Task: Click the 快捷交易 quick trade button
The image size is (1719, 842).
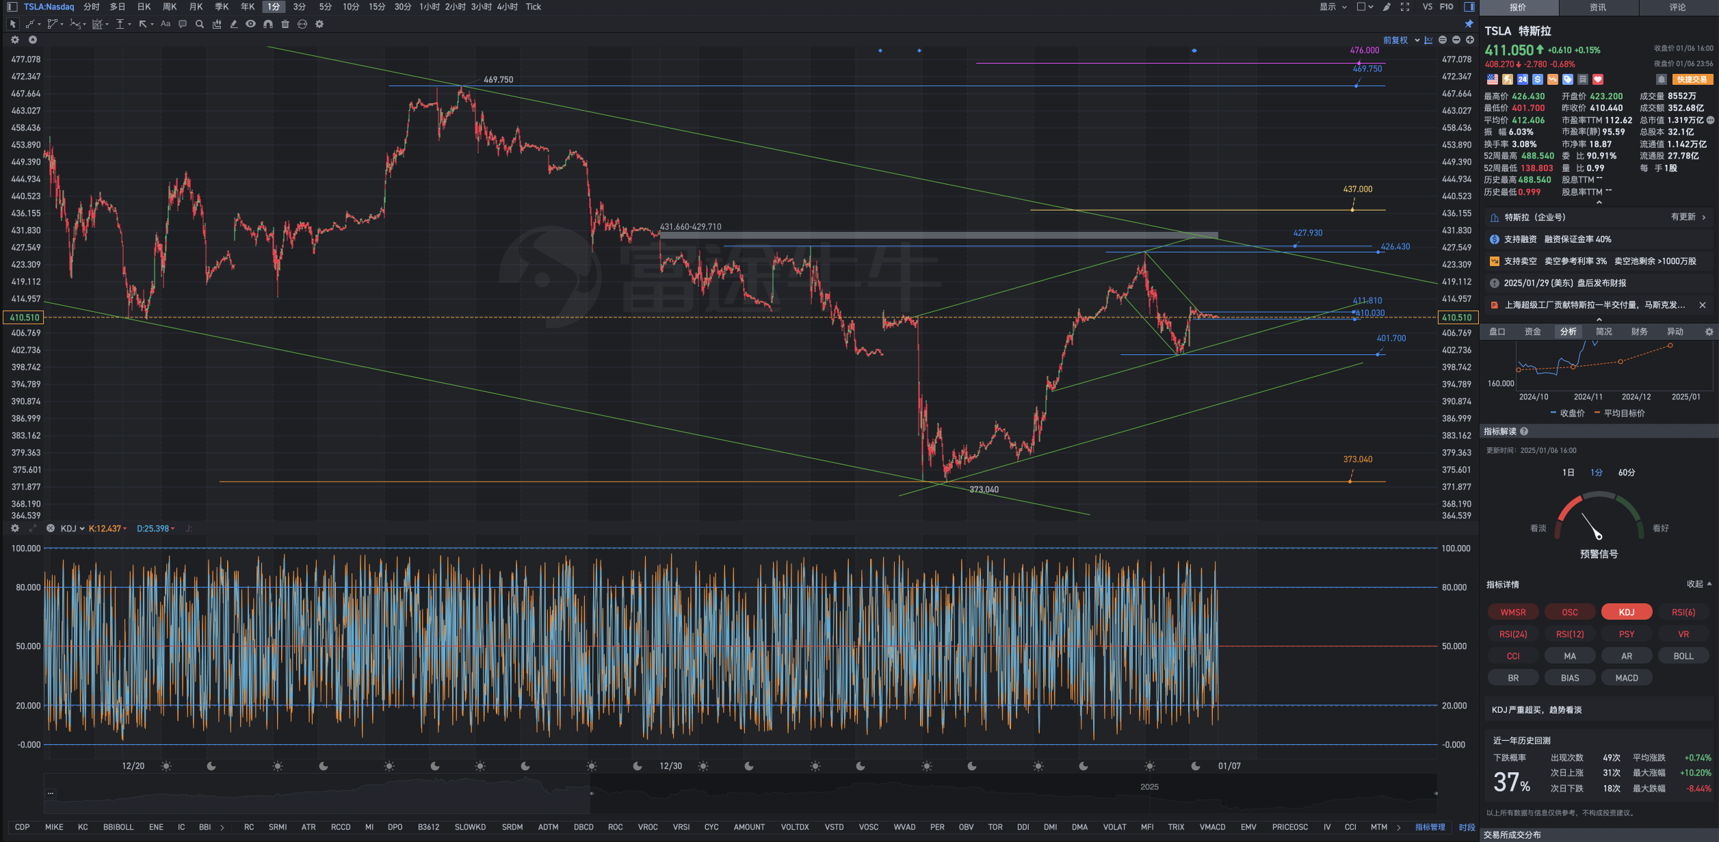Action: (x=1692, y=79)
